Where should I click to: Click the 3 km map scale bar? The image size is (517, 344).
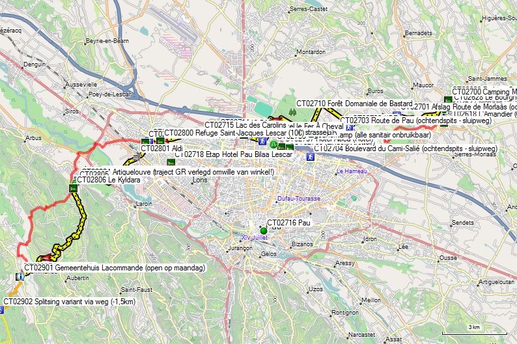(x=474, y=330)
